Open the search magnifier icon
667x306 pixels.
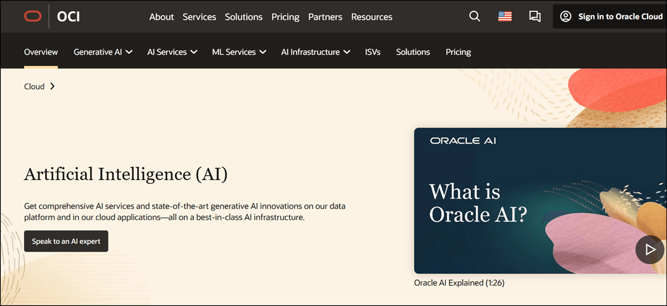[474, 16]
